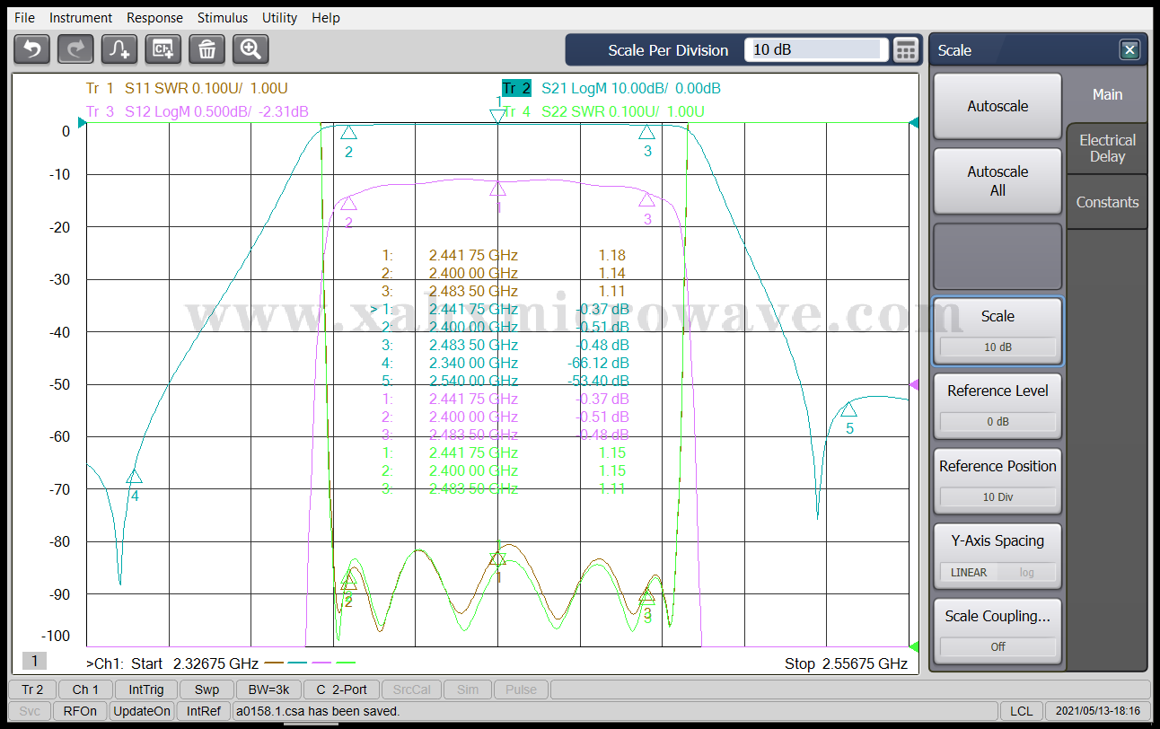
Task: Open the numeric keypad icon
Action: (907, 50)
